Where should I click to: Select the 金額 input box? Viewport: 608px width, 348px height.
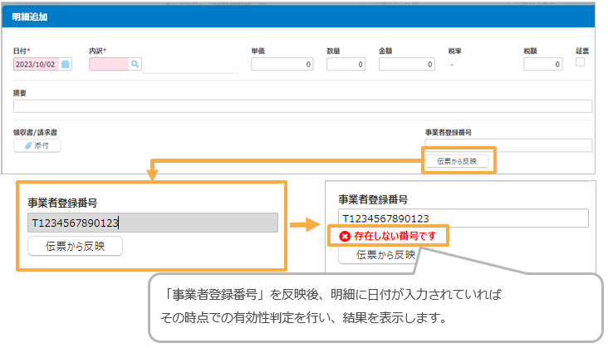click(x=403, y=64)
